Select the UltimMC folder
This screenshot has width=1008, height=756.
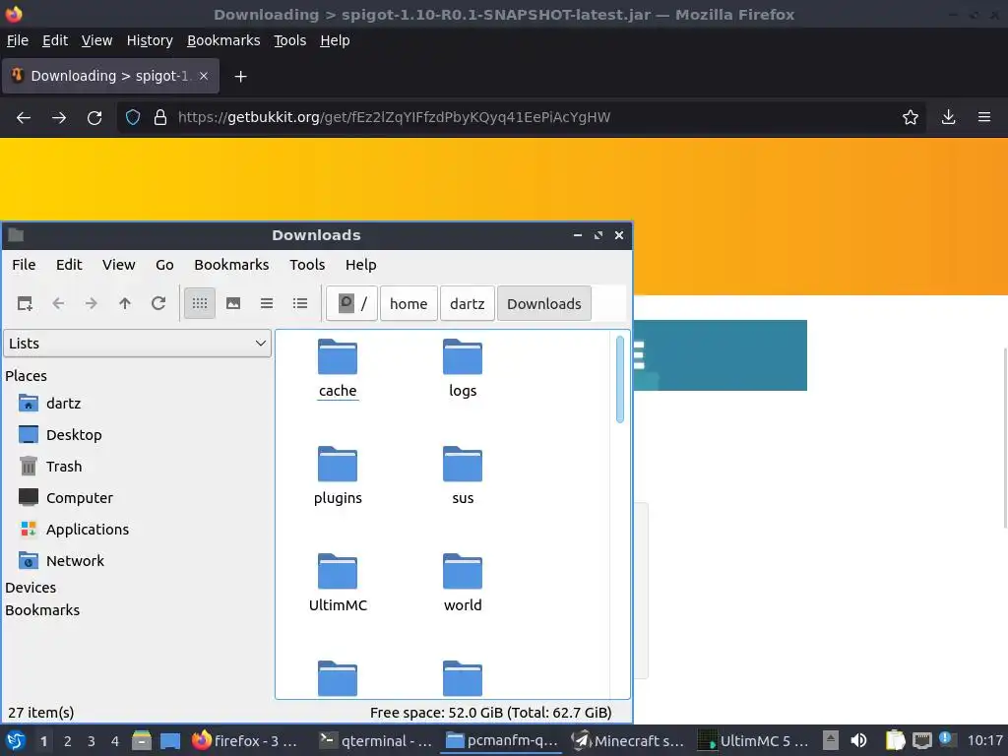[x=338, y=584]
